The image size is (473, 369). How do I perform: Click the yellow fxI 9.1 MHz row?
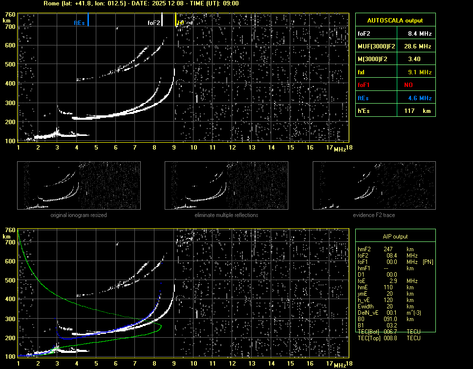(x=394, y=72)
